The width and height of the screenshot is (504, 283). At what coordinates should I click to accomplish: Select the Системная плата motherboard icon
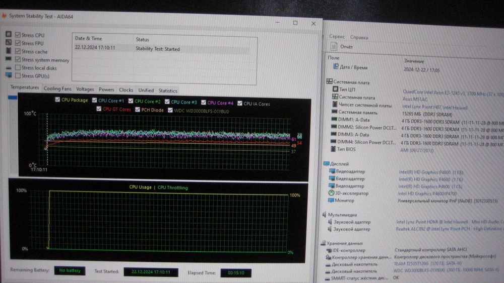tap(330, 81)
